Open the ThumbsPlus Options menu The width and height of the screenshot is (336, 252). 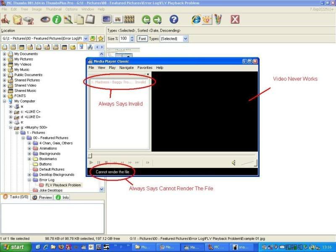pos(71,9)
